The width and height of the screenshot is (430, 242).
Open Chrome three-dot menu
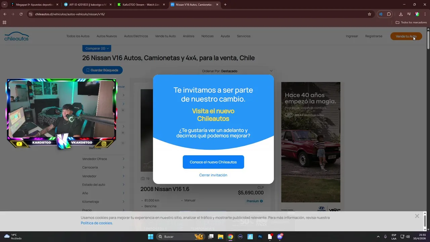pyautogui.click(x=425, y=14)
